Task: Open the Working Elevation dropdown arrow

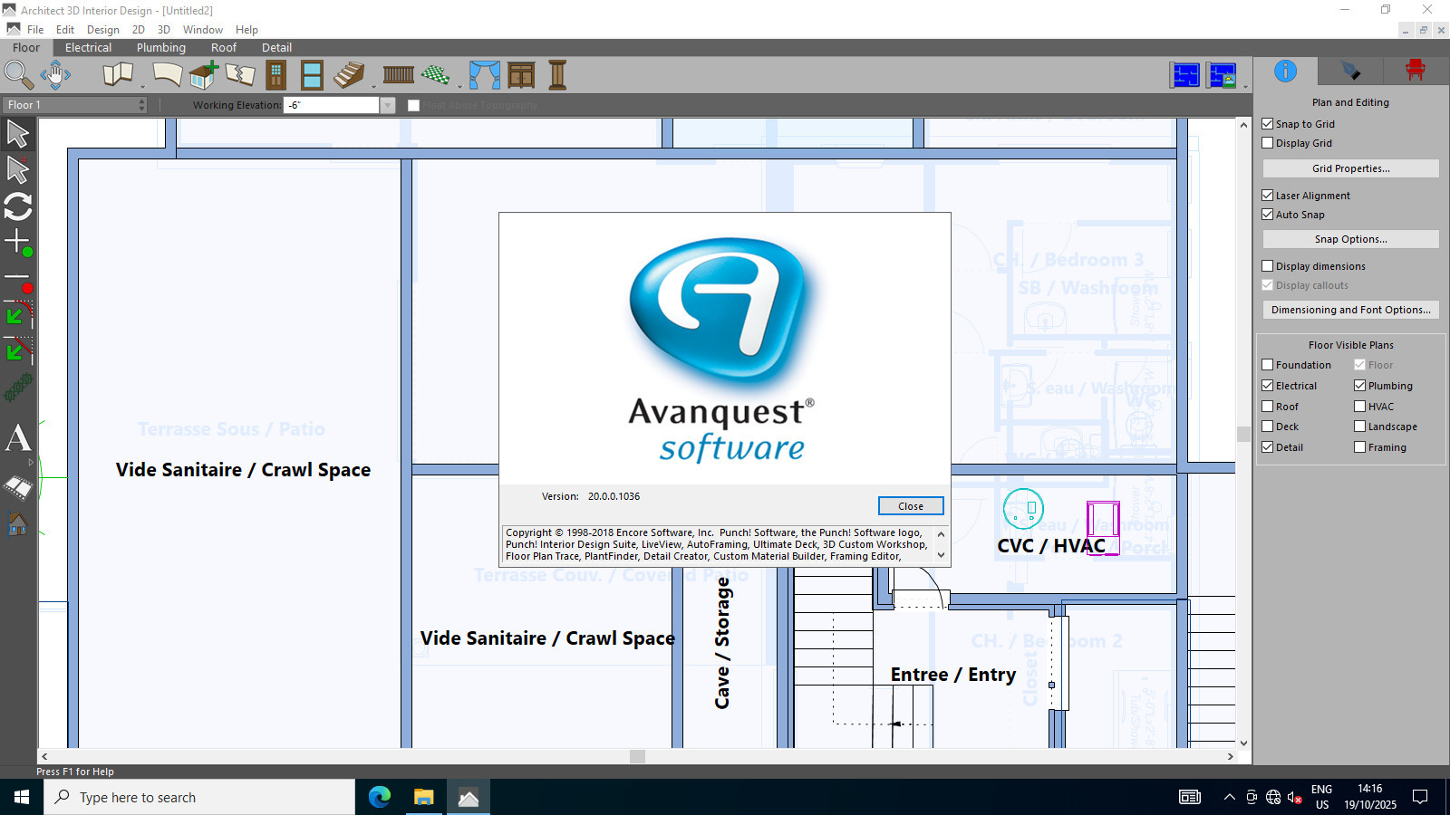Action: (x=388, y=105)
